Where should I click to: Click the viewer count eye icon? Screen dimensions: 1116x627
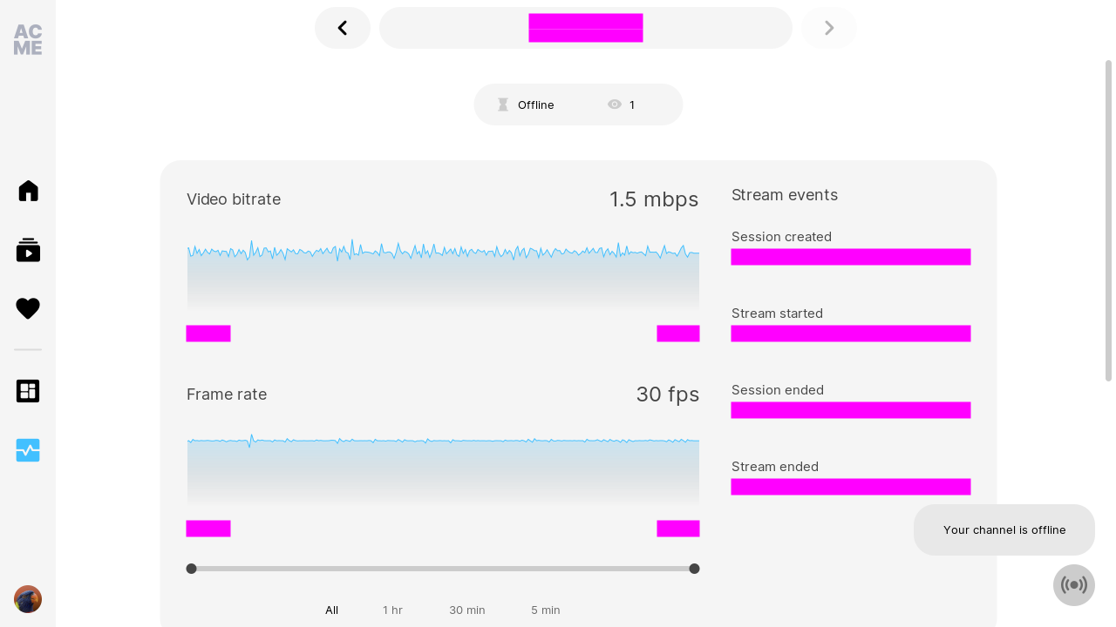click(615, 104)
